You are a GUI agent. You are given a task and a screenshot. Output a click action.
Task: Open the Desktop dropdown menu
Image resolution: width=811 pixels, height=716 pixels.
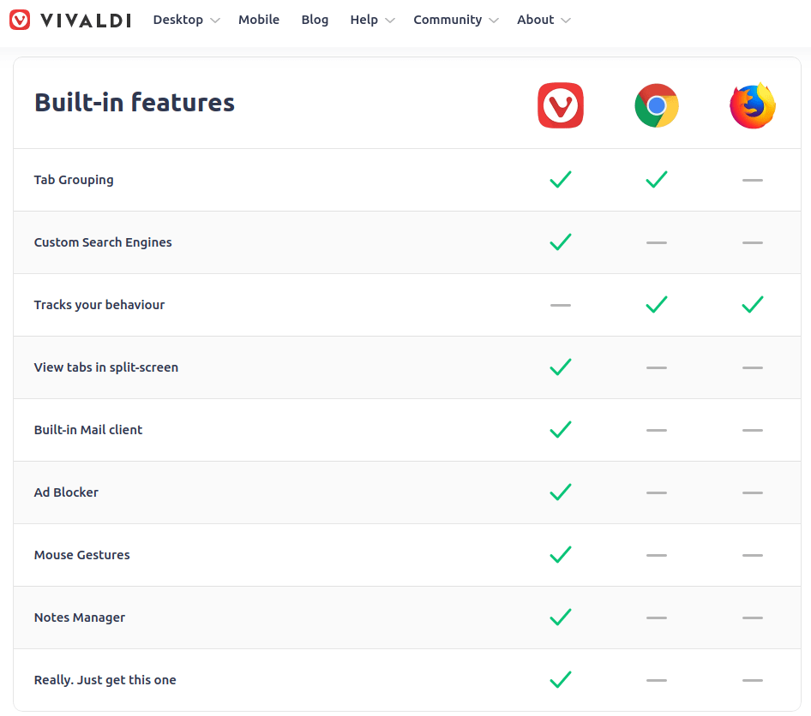[187, 20]
